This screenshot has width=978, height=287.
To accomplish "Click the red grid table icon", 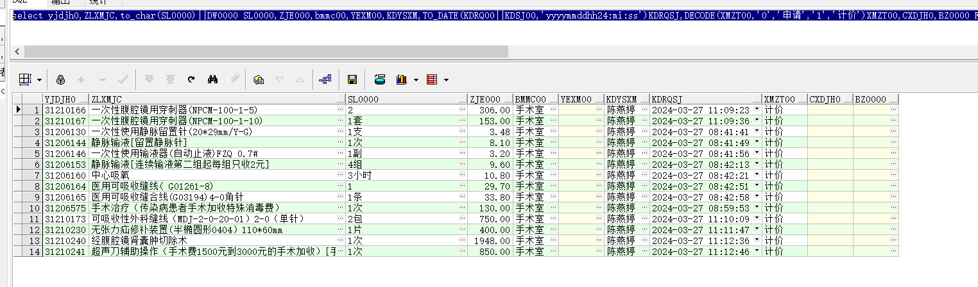I will click(x=432, y=80).
